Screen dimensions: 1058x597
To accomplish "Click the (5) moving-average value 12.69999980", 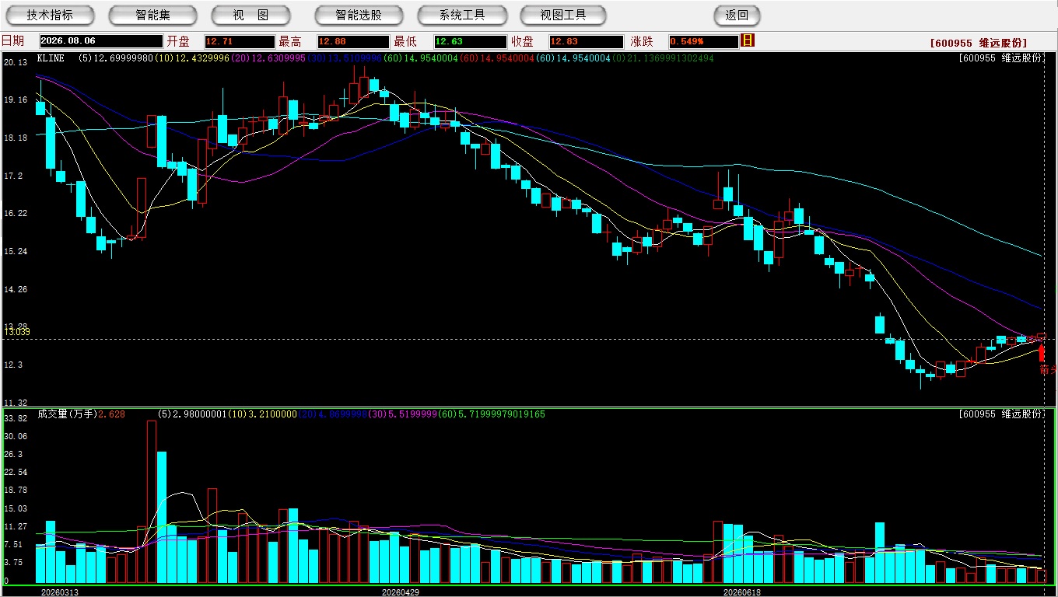I will click(x=124, y=58).
